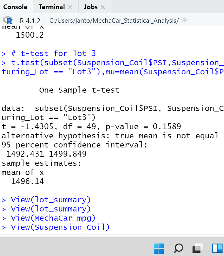The image size is (224, 256).
Task: Select the Windows Start button
Action: point(159,248)
